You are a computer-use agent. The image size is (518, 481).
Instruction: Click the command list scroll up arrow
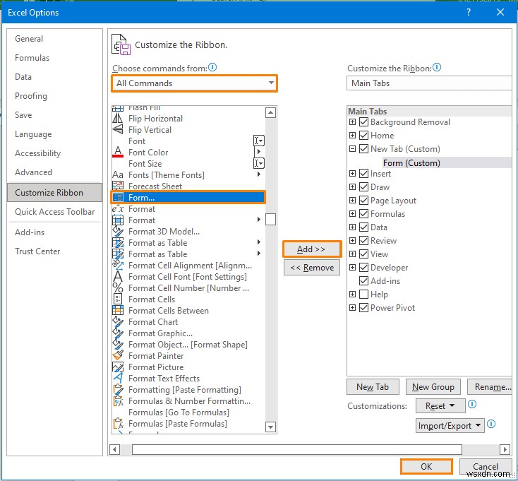270,113
